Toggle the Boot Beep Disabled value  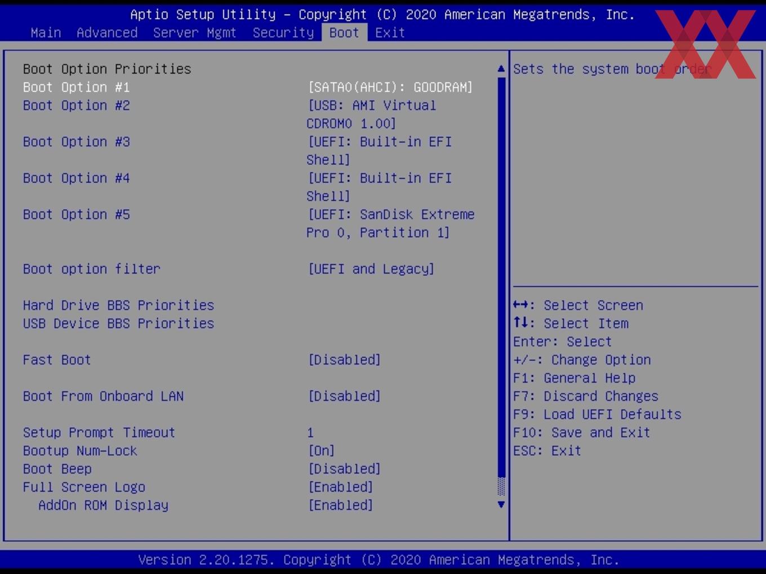[344, 469]
